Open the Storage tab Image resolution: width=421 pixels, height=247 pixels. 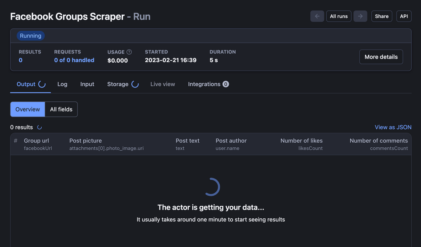click(x=118, y=84)
